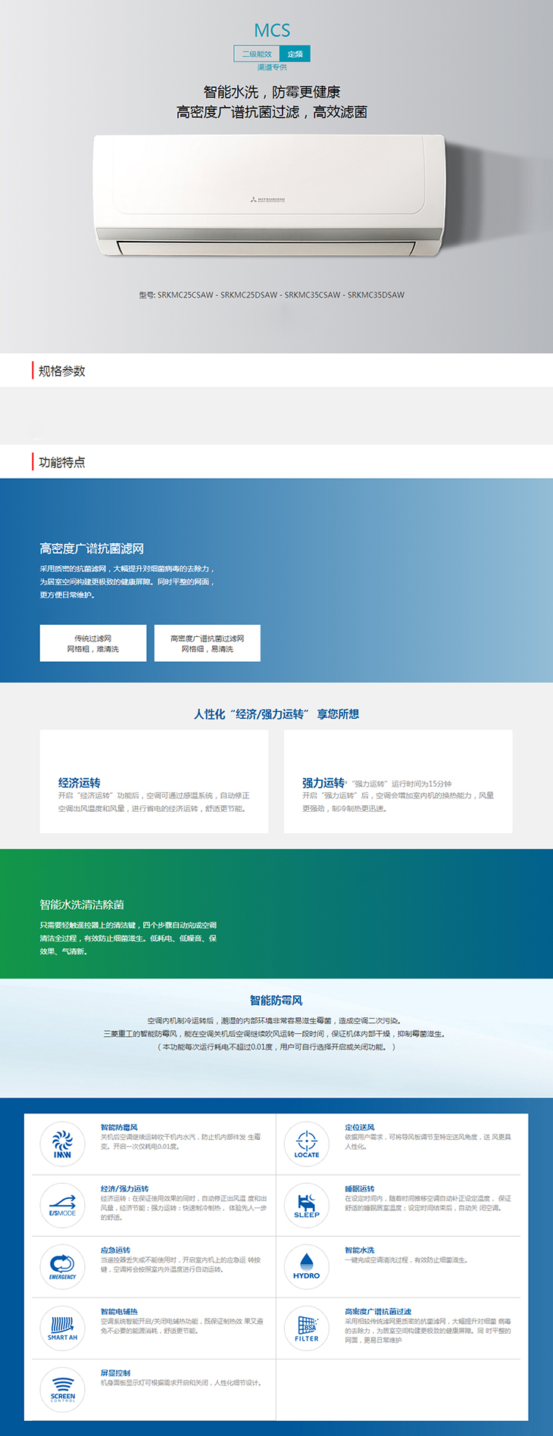This screenshot has width=553, height=1436.
Task: Click the EMERGENCY operation icon
Action: (62, 1266)
